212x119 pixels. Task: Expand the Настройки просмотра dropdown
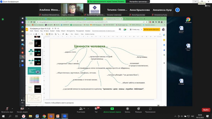pyautogui.click(x=139, y=1)
